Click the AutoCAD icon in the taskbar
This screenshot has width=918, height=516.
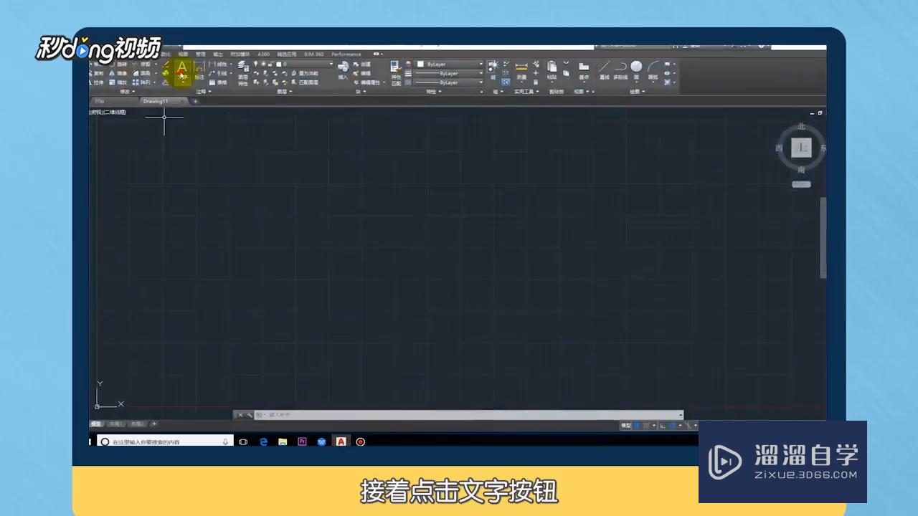coord(341,442)
